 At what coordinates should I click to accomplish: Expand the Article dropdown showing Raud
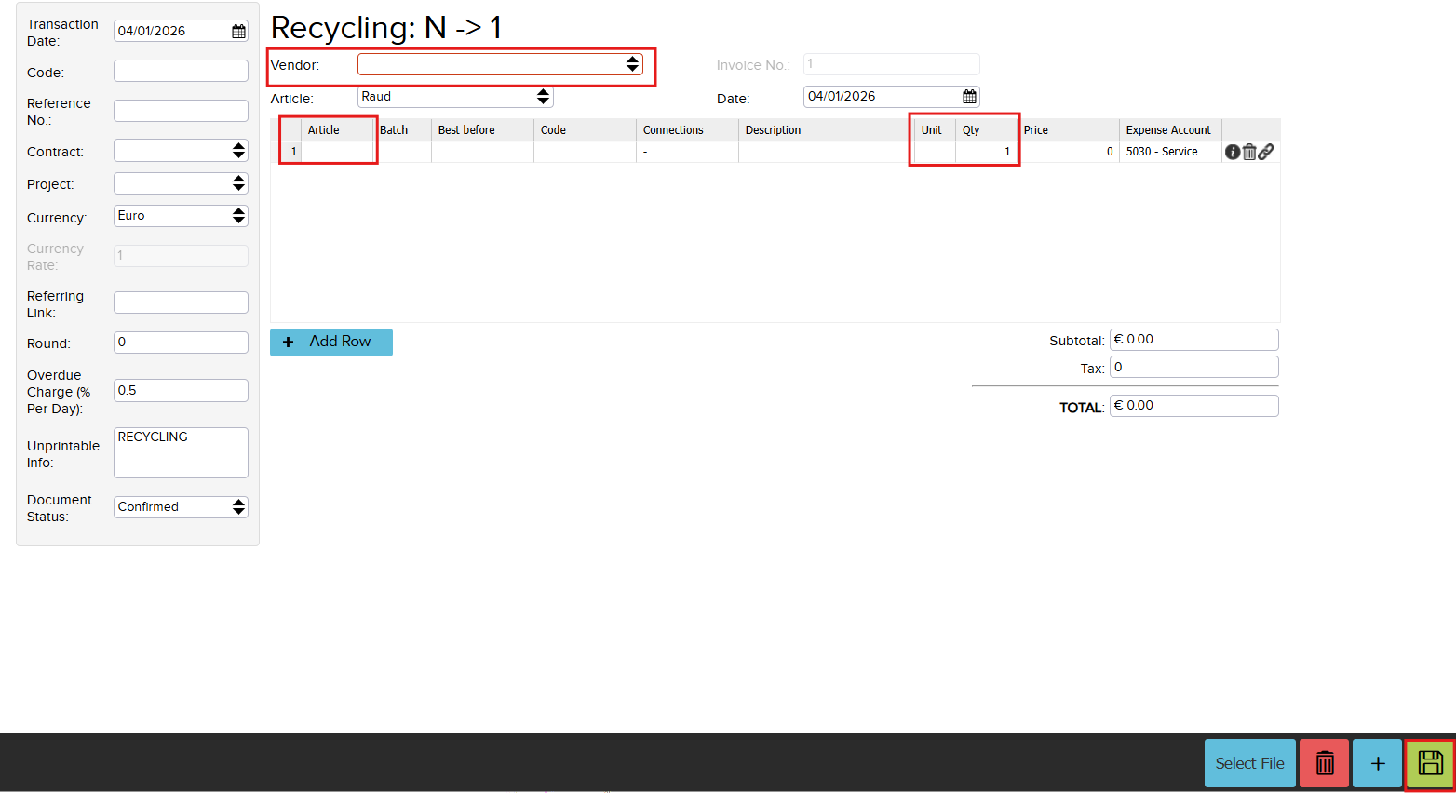click(x=455, y=97)
